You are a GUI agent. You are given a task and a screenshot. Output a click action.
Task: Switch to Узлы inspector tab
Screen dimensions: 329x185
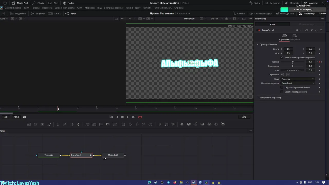tap(272, 24)
